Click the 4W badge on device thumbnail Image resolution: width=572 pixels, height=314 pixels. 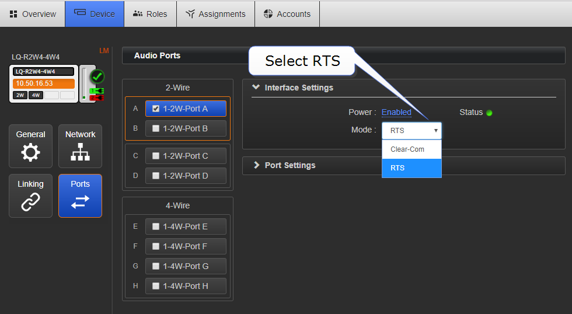[x=36, y=95]
